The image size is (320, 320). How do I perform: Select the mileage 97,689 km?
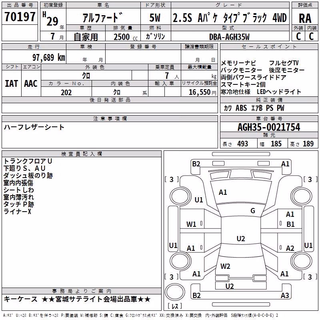point(48,58)
